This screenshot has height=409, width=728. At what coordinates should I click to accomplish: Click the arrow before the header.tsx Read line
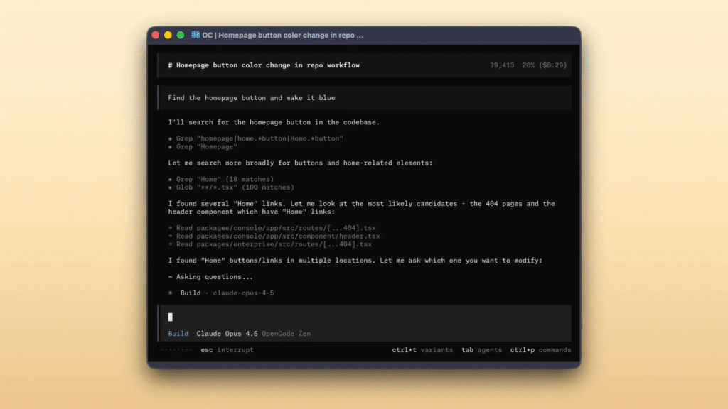tap(171, 236)
